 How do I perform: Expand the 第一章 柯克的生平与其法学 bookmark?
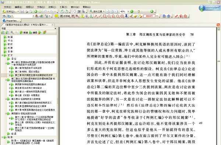(10, 68)
